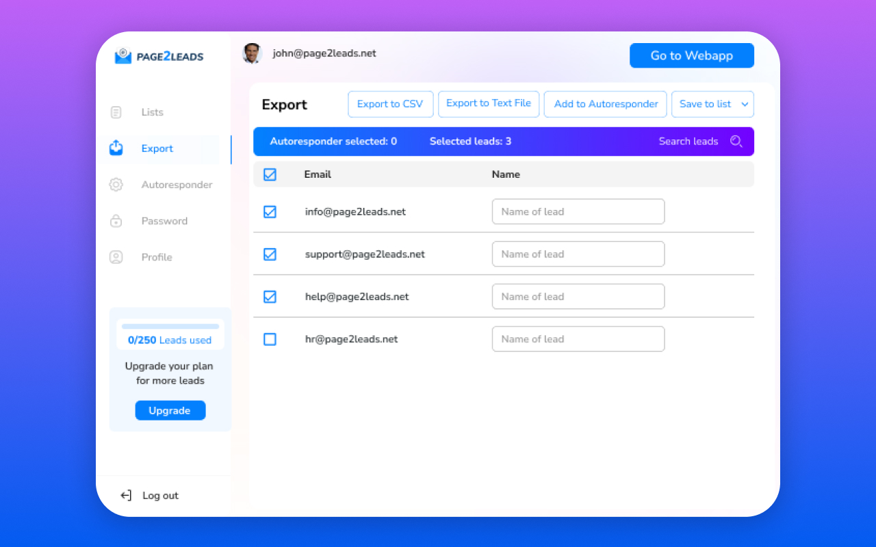Viewport: 876px width, 547px height.
Task: Click the Profile person icon
Action: pos(116,257)
